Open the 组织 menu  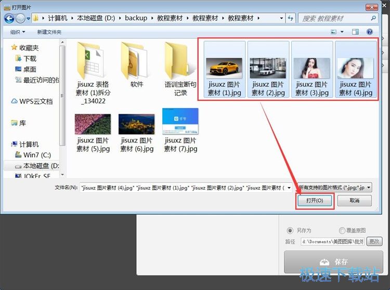[x=18, y=32]
